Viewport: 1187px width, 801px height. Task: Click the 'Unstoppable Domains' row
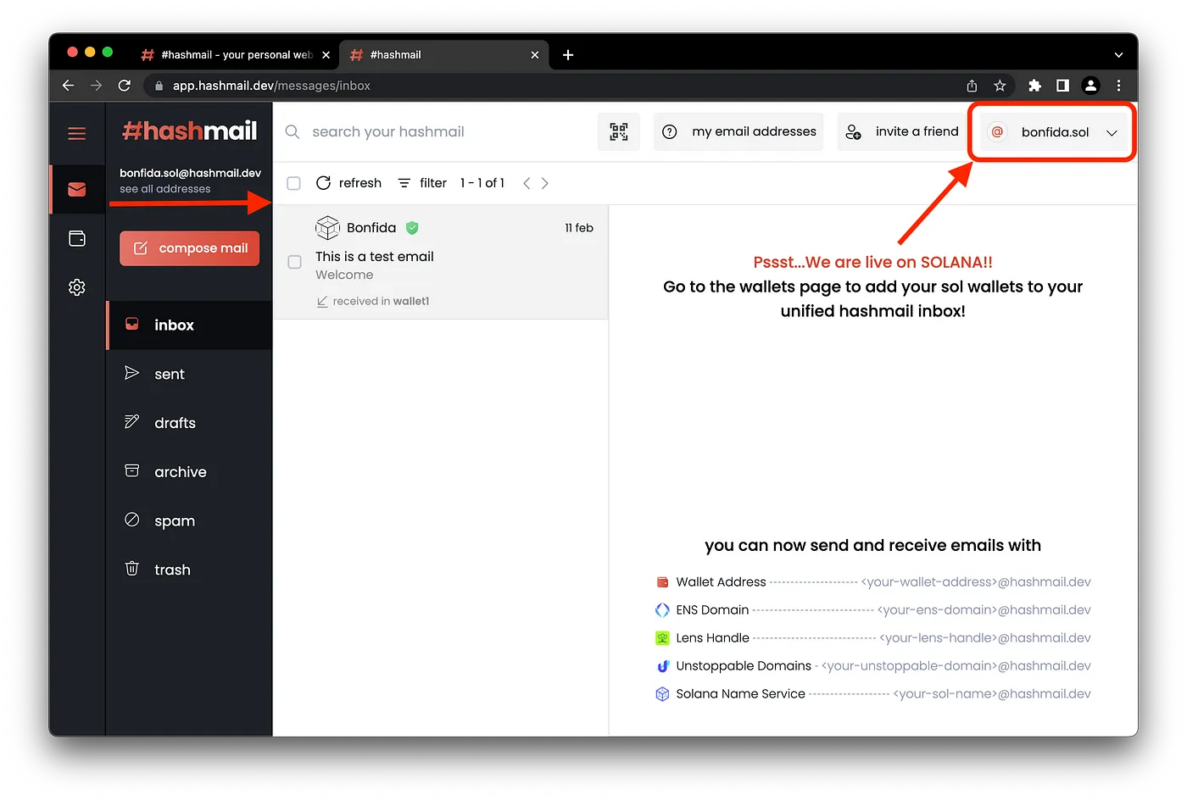coord(873,666)
